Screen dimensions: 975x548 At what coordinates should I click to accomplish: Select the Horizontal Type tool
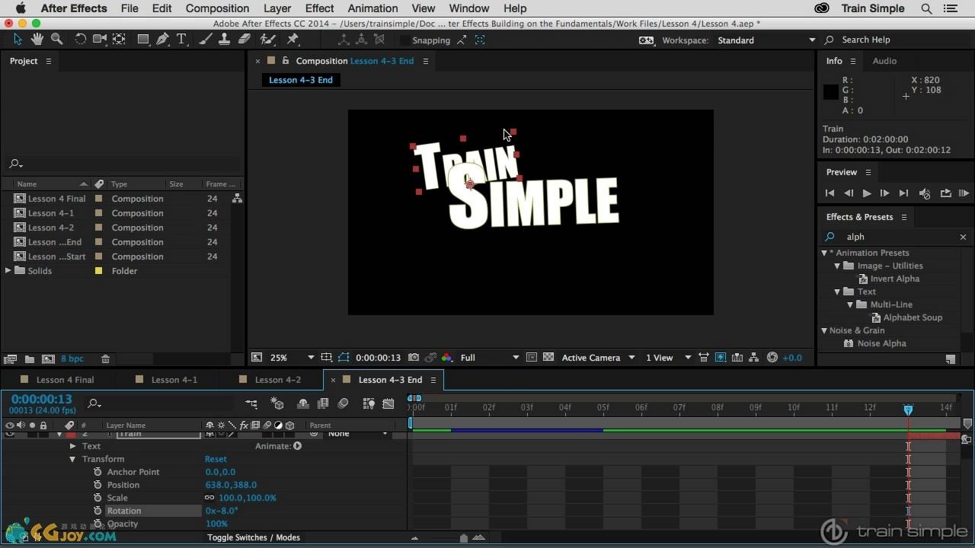(181, 40)
